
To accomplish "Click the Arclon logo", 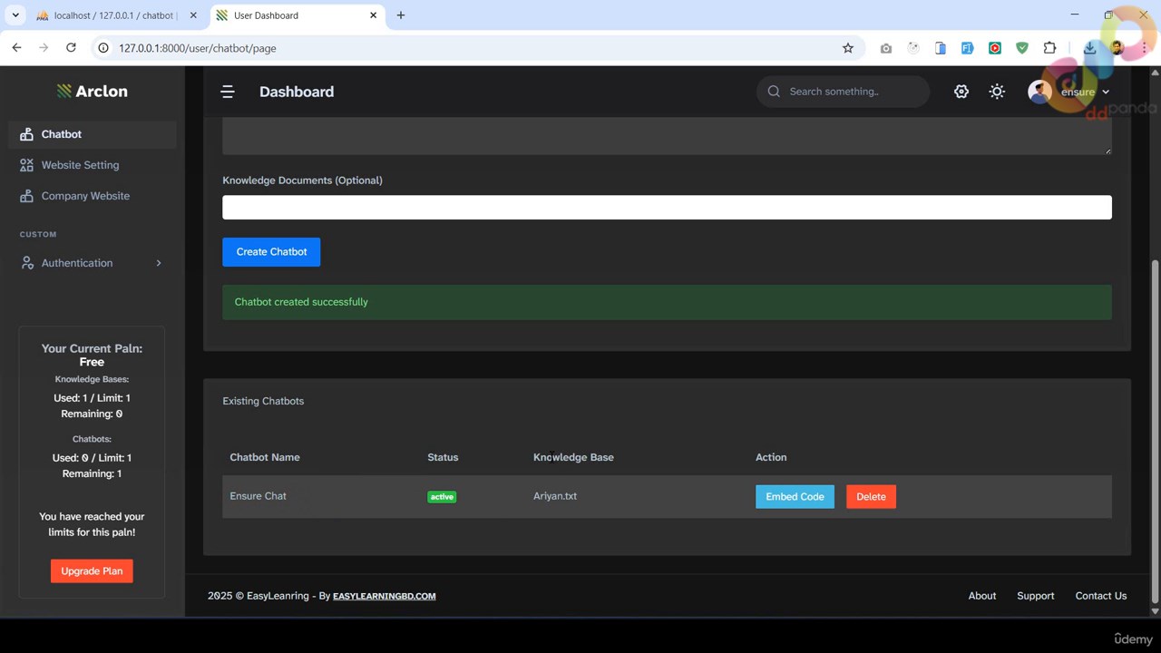I will point(92,91).
